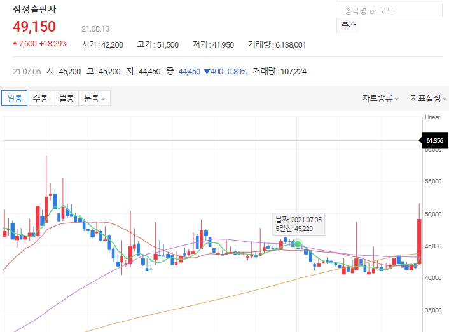Click the hovered date 21.07.06

[x=27, y=72]
